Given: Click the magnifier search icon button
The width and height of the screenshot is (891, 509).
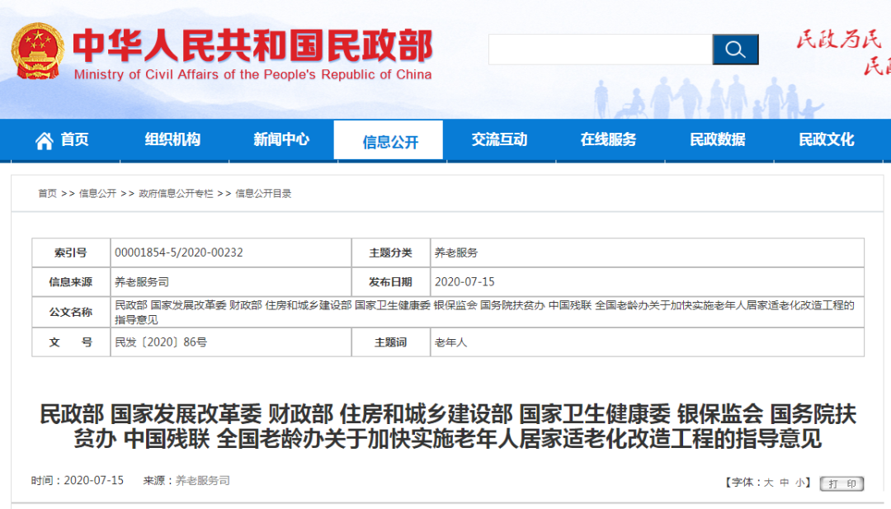Looking at the screenshot, I should click(x=735, y=49).
